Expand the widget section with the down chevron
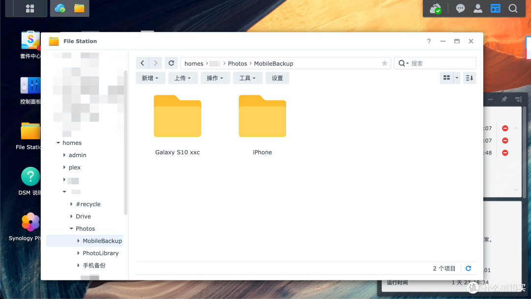The width and height of the screenshot is (531, 299). [515, 190]
